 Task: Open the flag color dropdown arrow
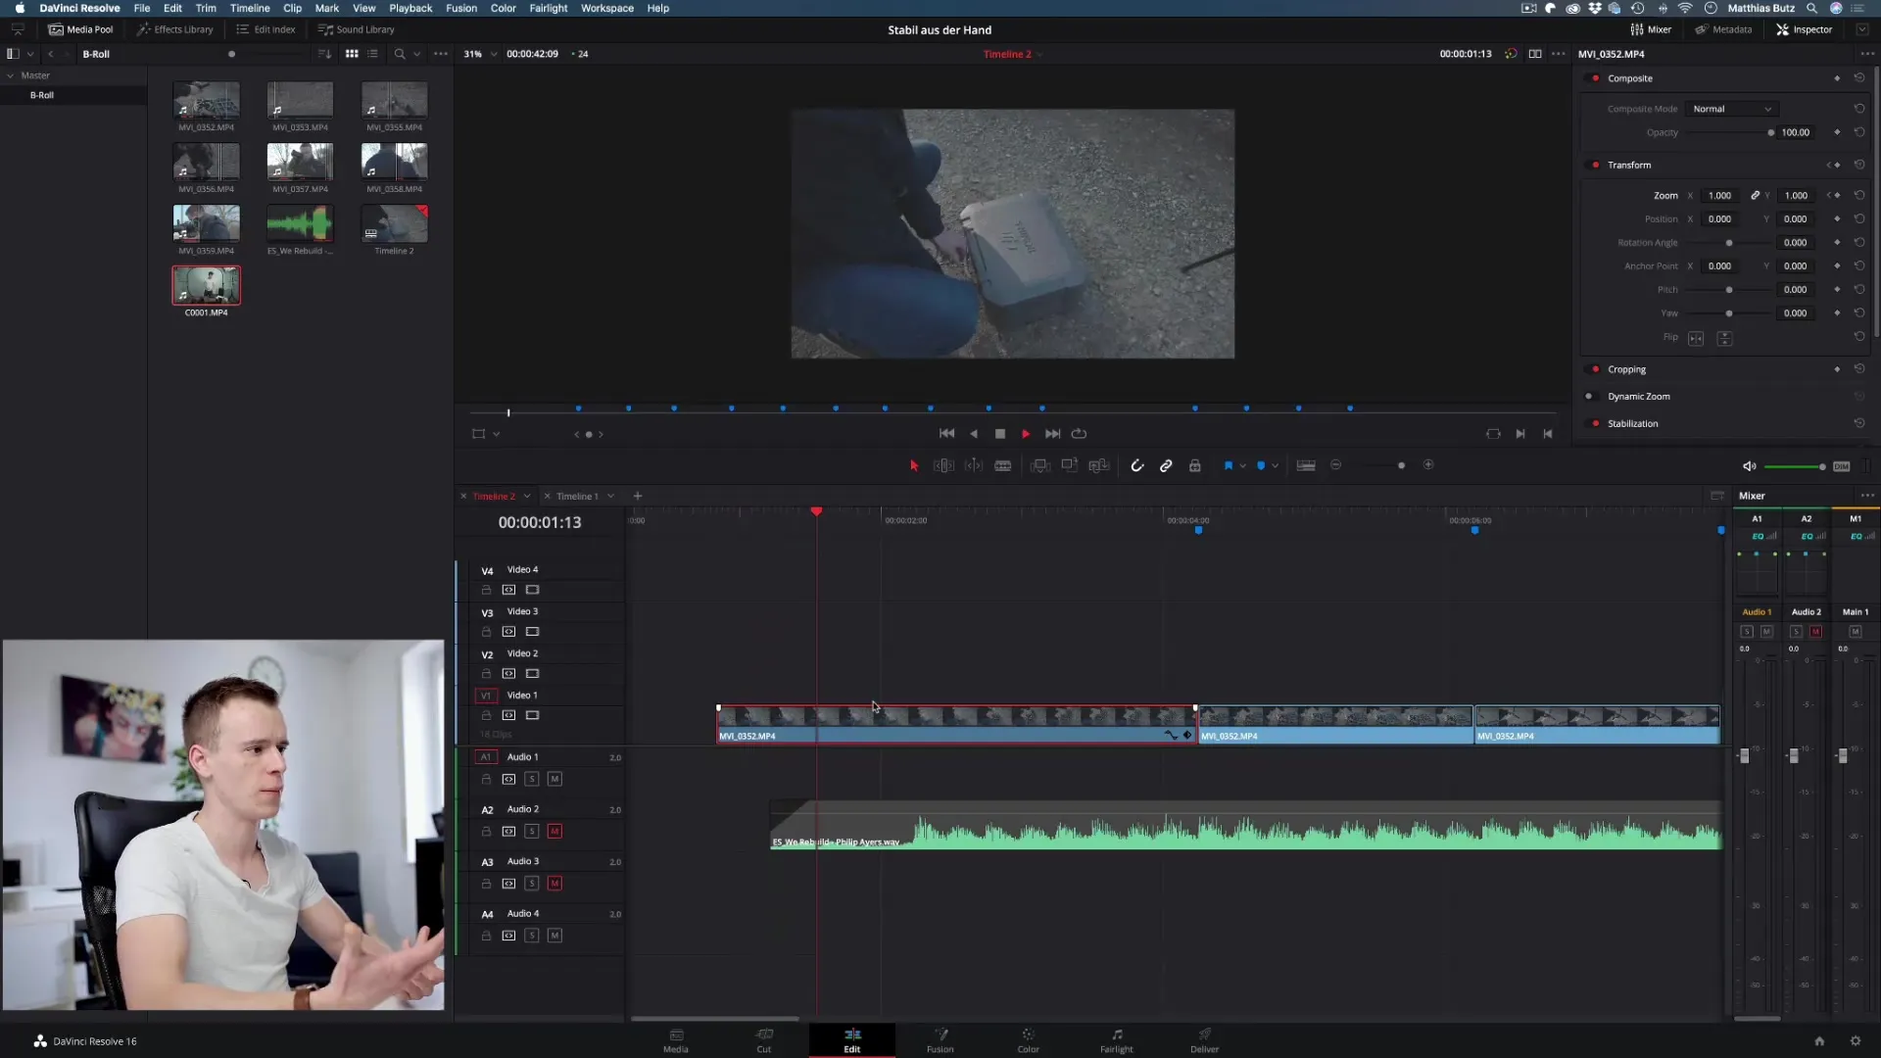click(x=1243, y=466)
